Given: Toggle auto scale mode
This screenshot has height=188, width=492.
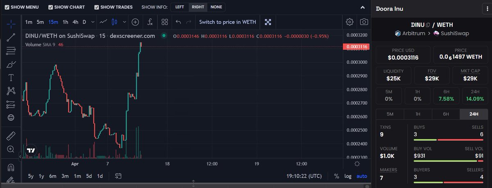Looking at the screenshot, I should point(362,176).
